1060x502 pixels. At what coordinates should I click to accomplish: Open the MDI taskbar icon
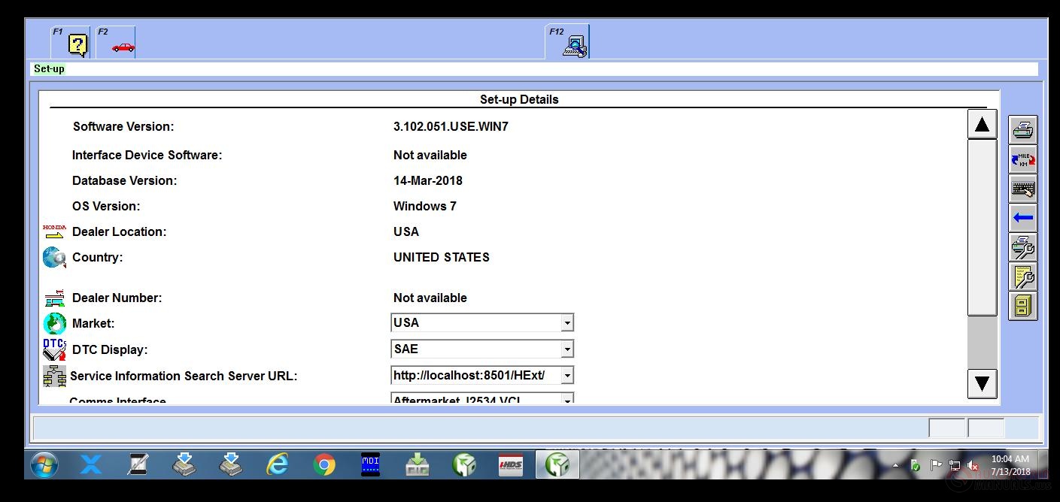(370, 464)
